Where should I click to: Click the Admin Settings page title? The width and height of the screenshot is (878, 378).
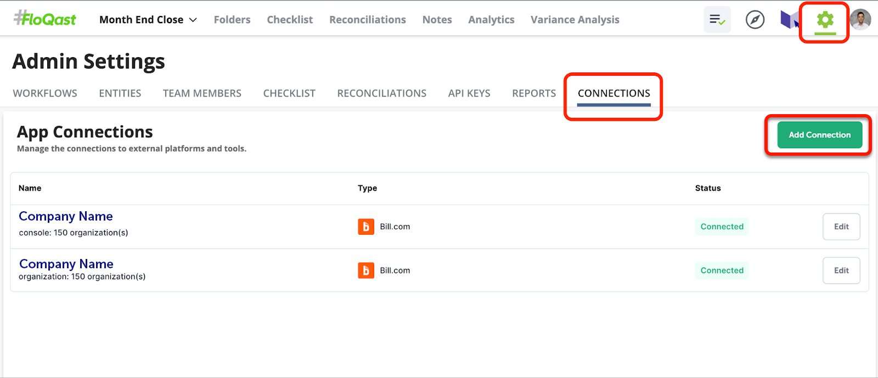click(88, 61)
